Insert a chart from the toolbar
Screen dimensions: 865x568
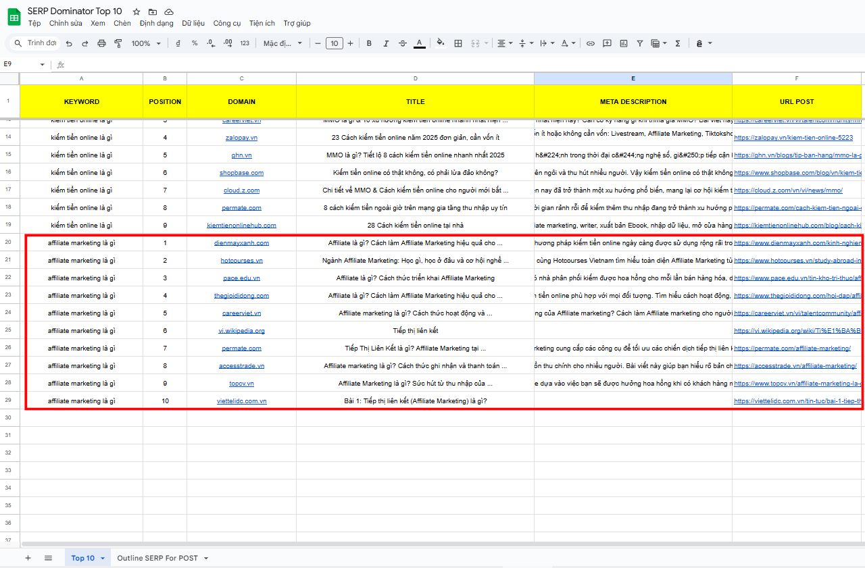click(624, 43)
